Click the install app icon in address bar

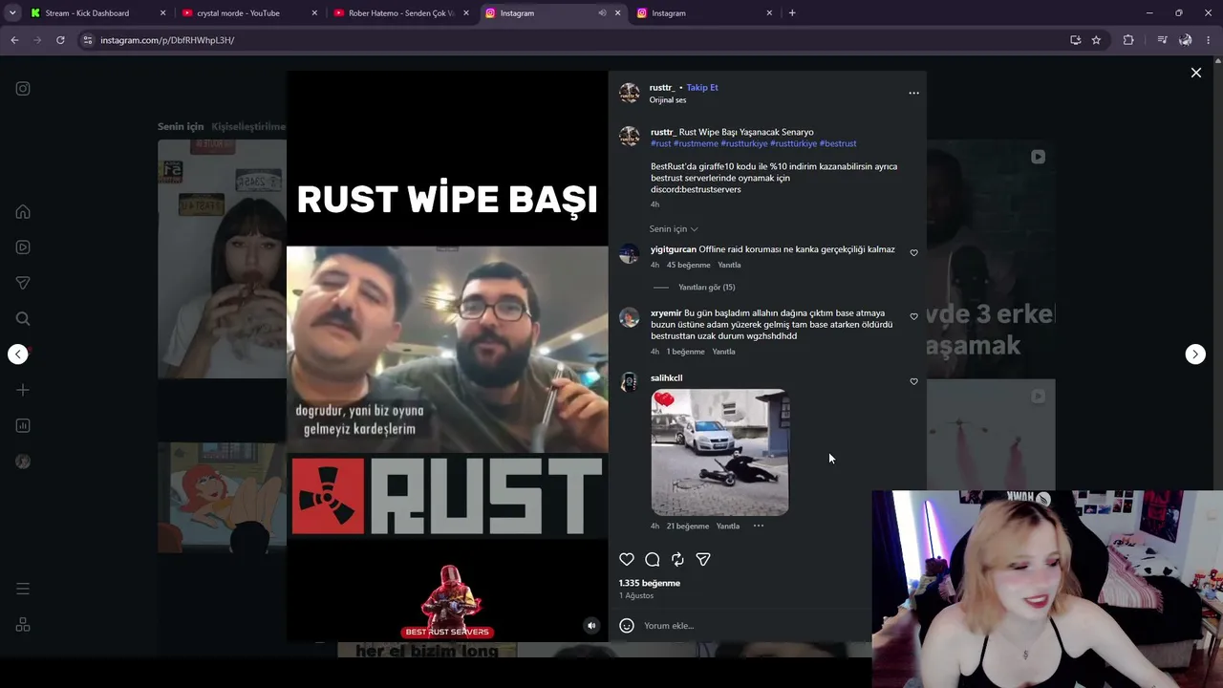(1076, 40)
